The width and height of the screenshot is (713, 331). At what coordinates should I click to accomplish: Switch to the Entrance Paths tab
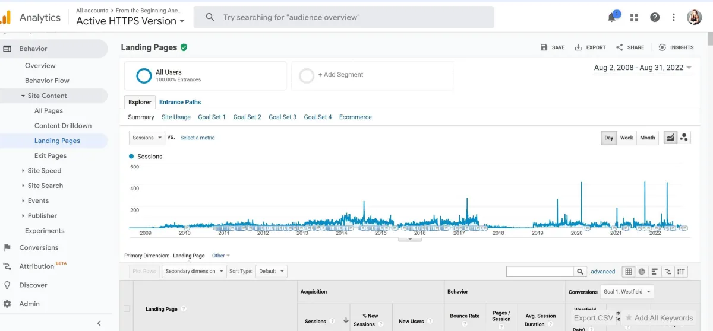pos(180,102)
